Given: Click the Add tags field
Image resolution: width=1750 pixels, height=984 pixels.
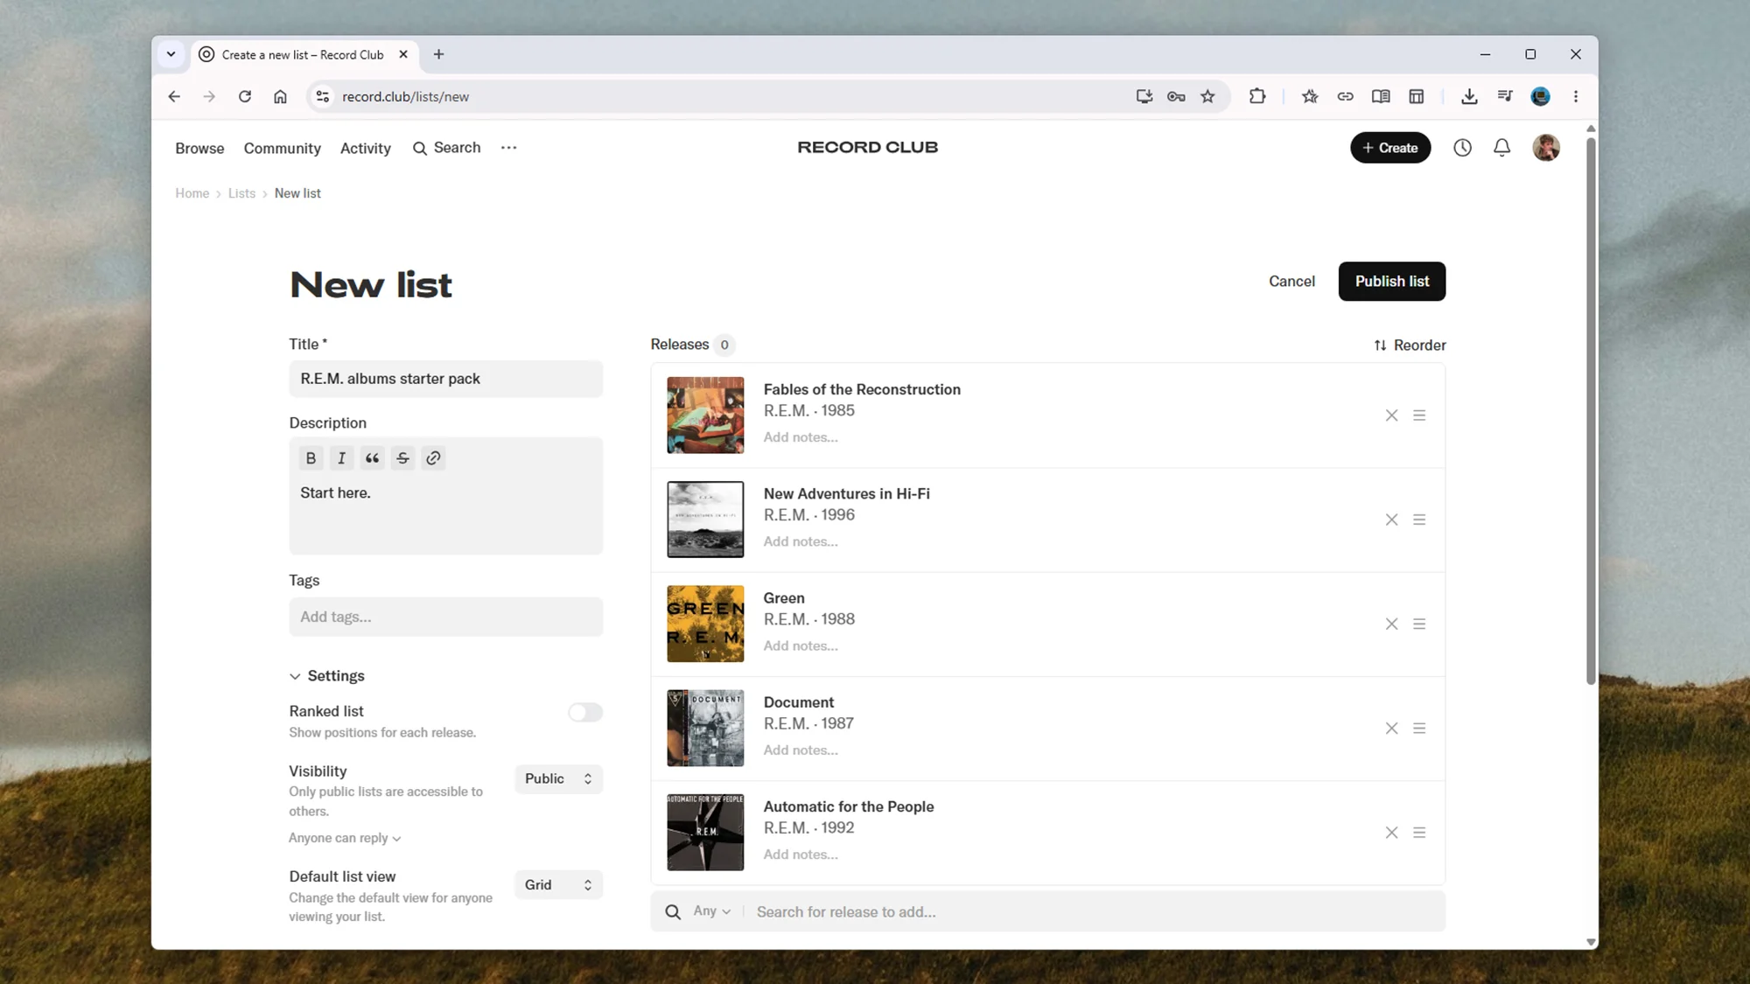Looking at the screenshot, I should point(445,617).
